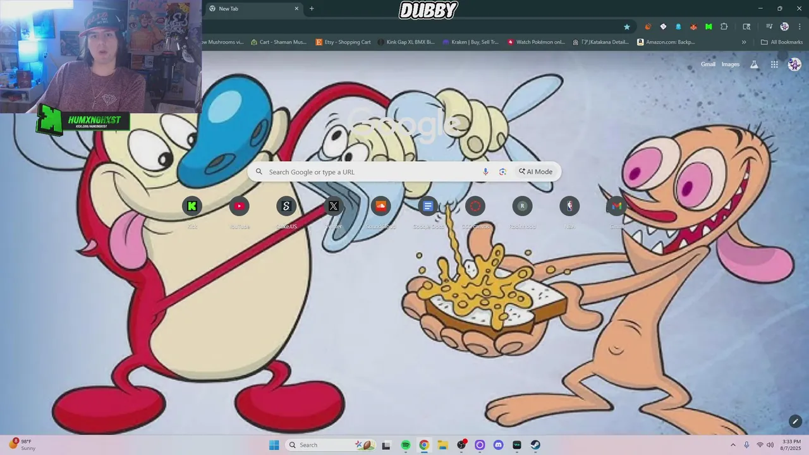Screen dimensions: 809x455
Task: Open the Twitter X shortcut tile
Action: pyautogui.click(x=334, y=206)
